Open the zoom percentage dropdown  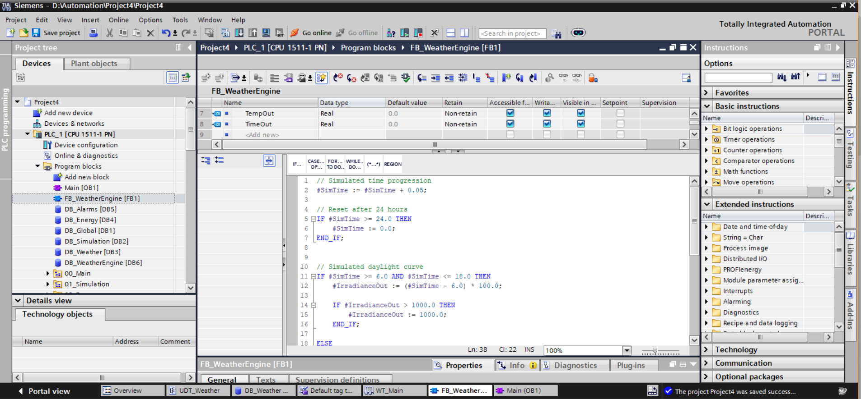pos(627,350)
